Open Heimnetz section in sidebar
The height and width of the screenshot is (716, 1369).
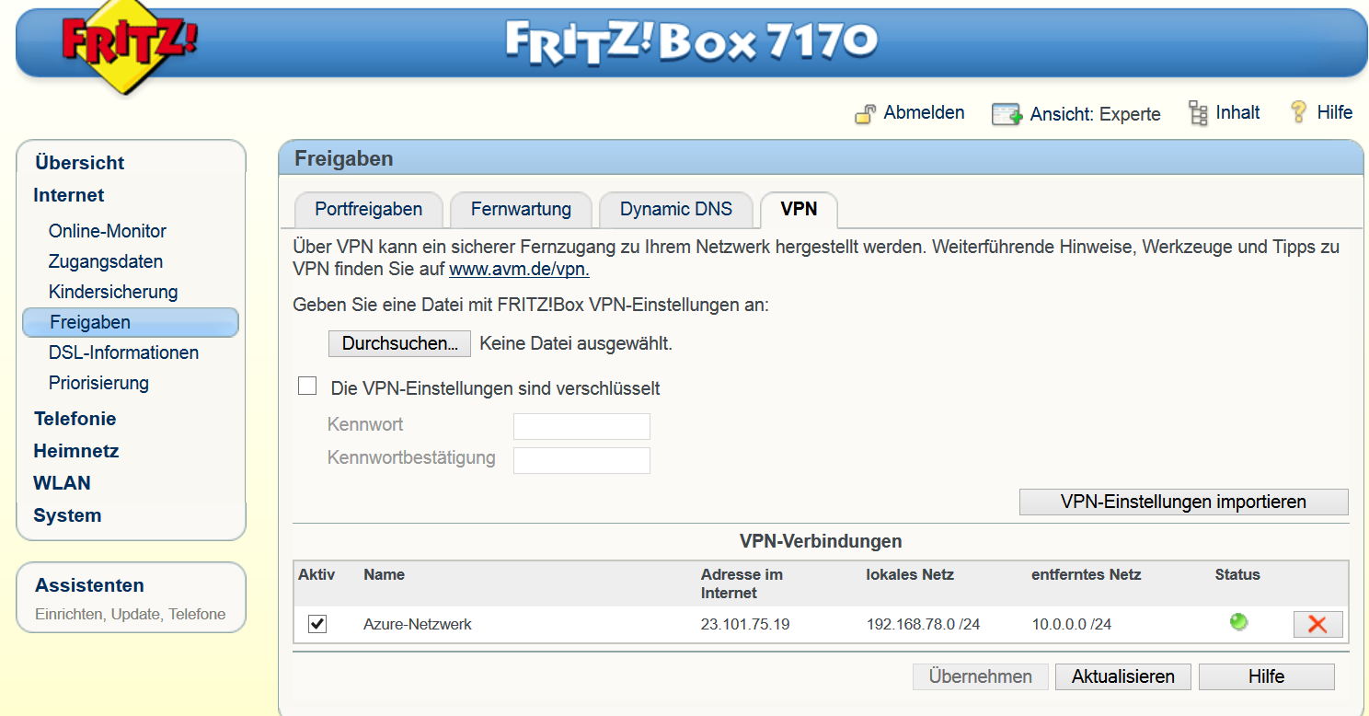click(76, 451)
